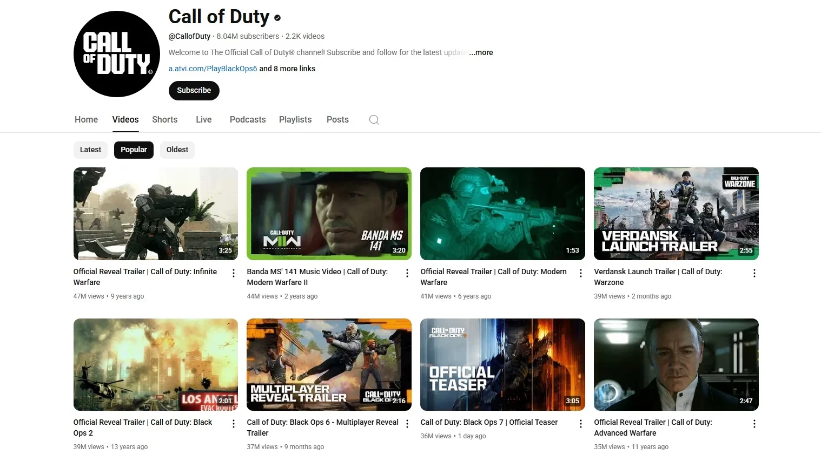Viewport: 821px width, 461px height.
Task: Select the Popular sort filter chip
Action: 134,150
